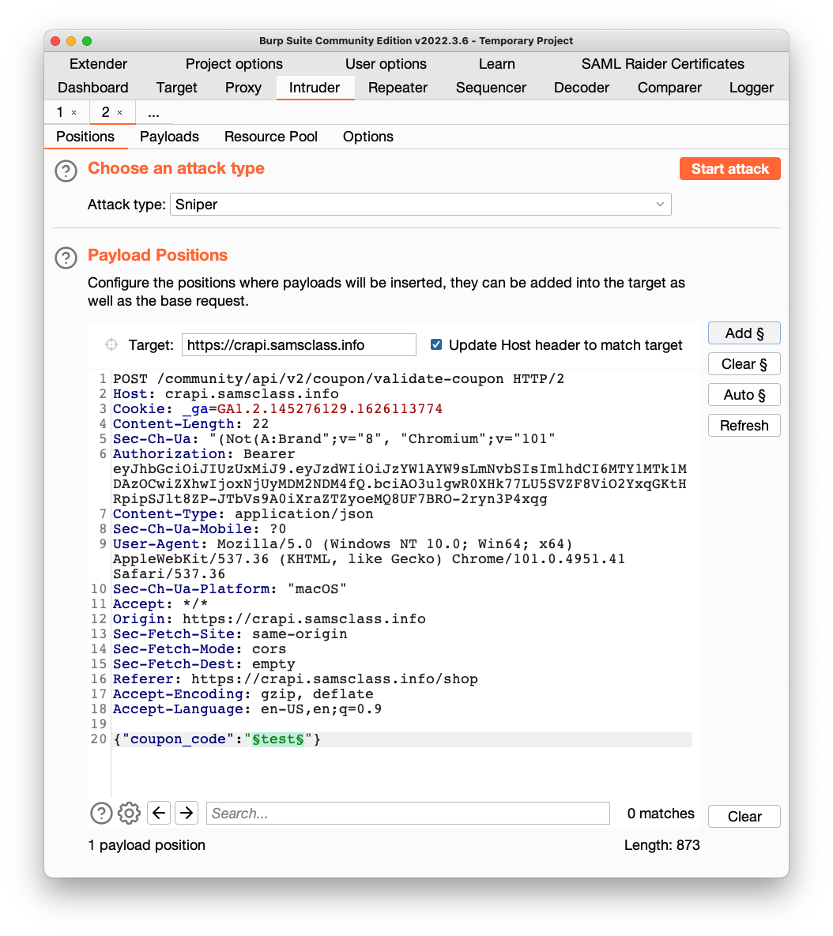
Task: Click the Start attack button
Action: coord(729,169)
